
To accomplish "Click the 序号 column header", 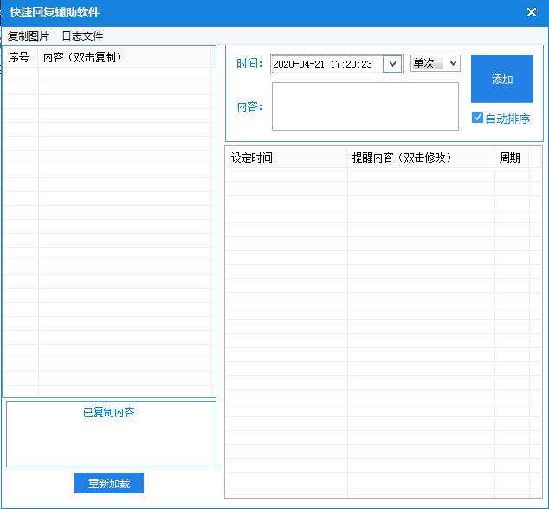I will (x=19, y=57).
